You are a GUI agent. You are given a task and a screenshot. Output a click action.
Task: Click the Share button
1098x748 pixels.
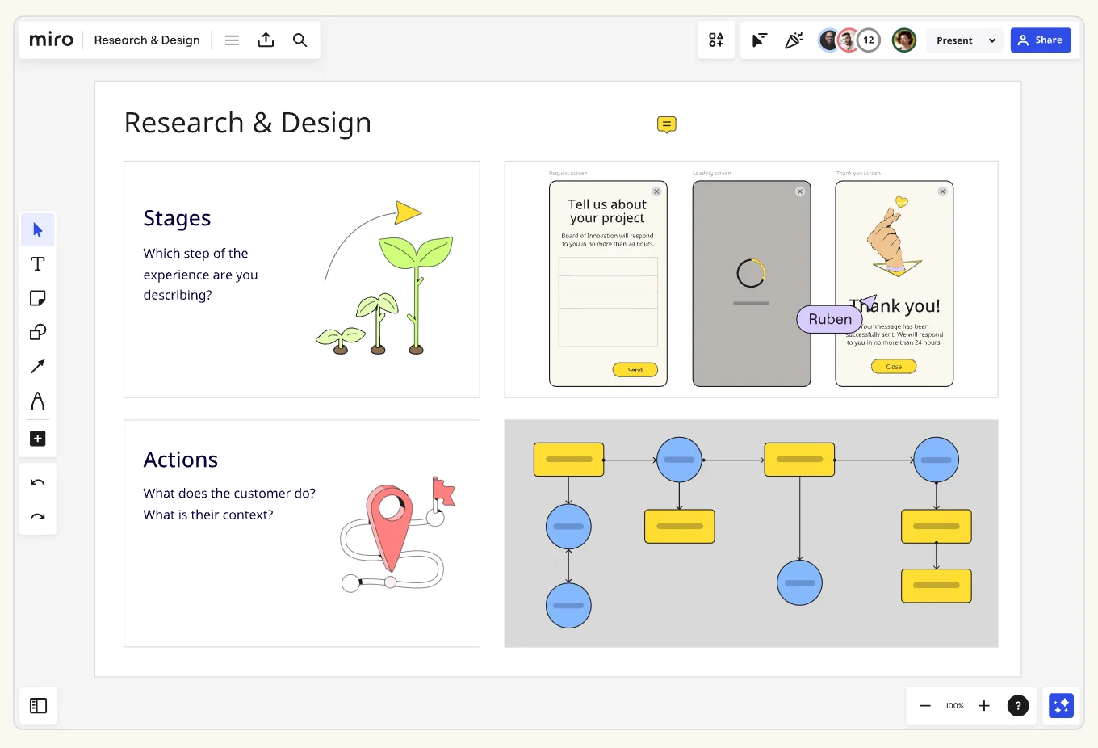pyautogui.click(x=1041, y=40)
